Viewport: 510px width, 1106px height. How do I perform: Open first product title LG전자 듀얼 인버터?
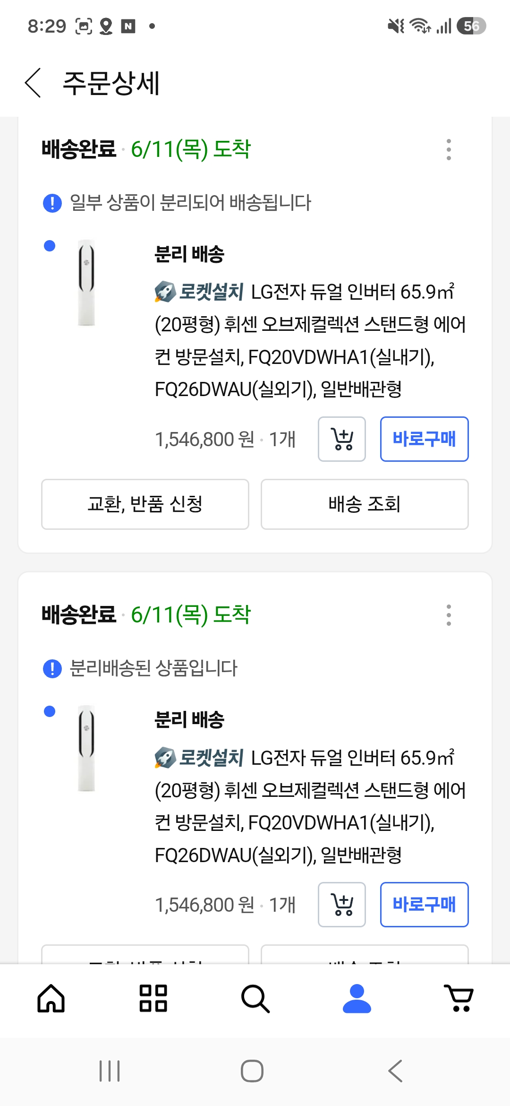(x=310, y=340)
